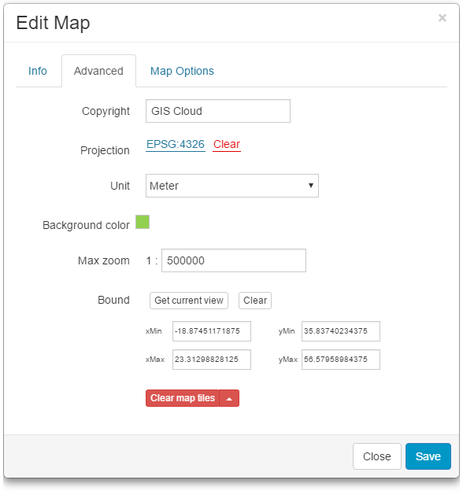Click the Get current view button

tap(189, 301)
